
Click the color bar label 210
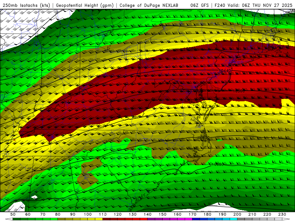tap(252, 214)
